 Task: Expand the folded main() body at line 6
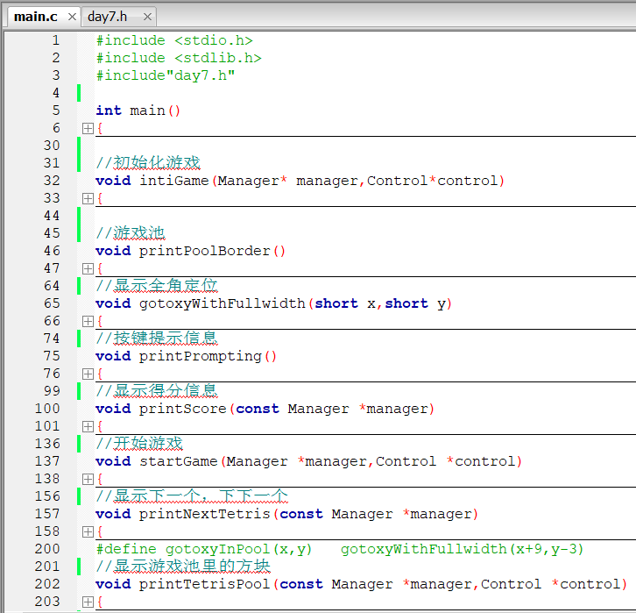click(x=88, y=128)
